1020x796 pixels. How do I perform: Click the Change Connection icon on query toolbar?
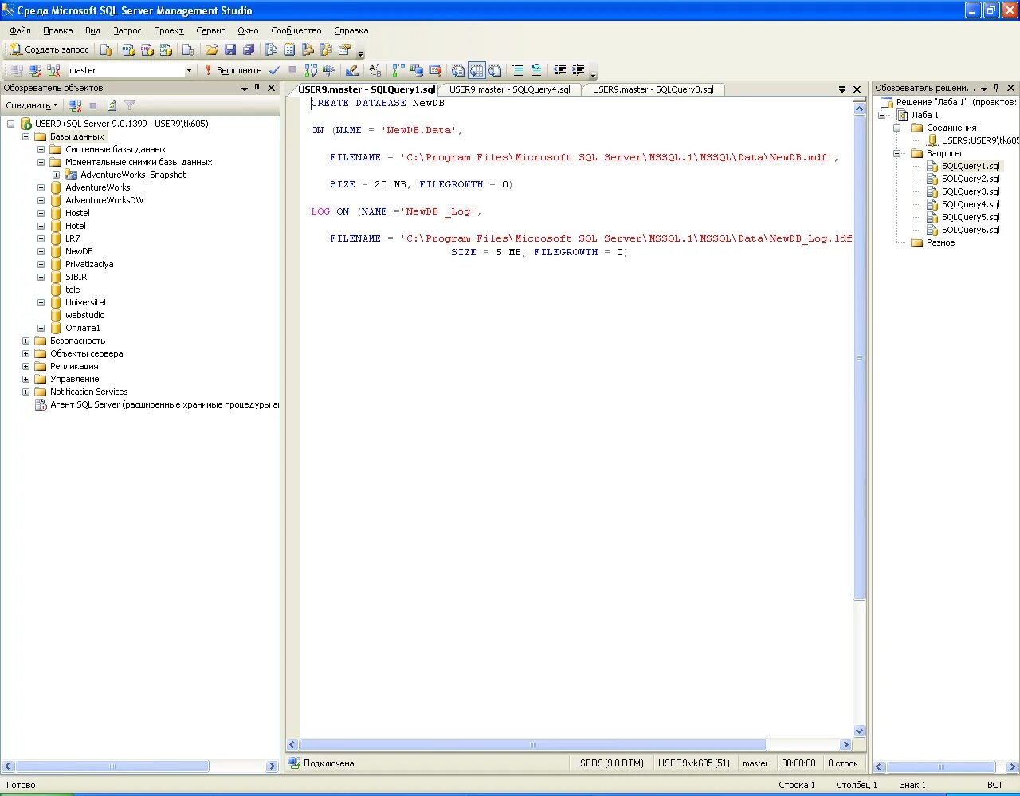click(x=53, y=70)
